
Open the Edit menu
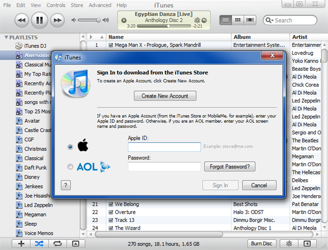[x=21, y=5]
